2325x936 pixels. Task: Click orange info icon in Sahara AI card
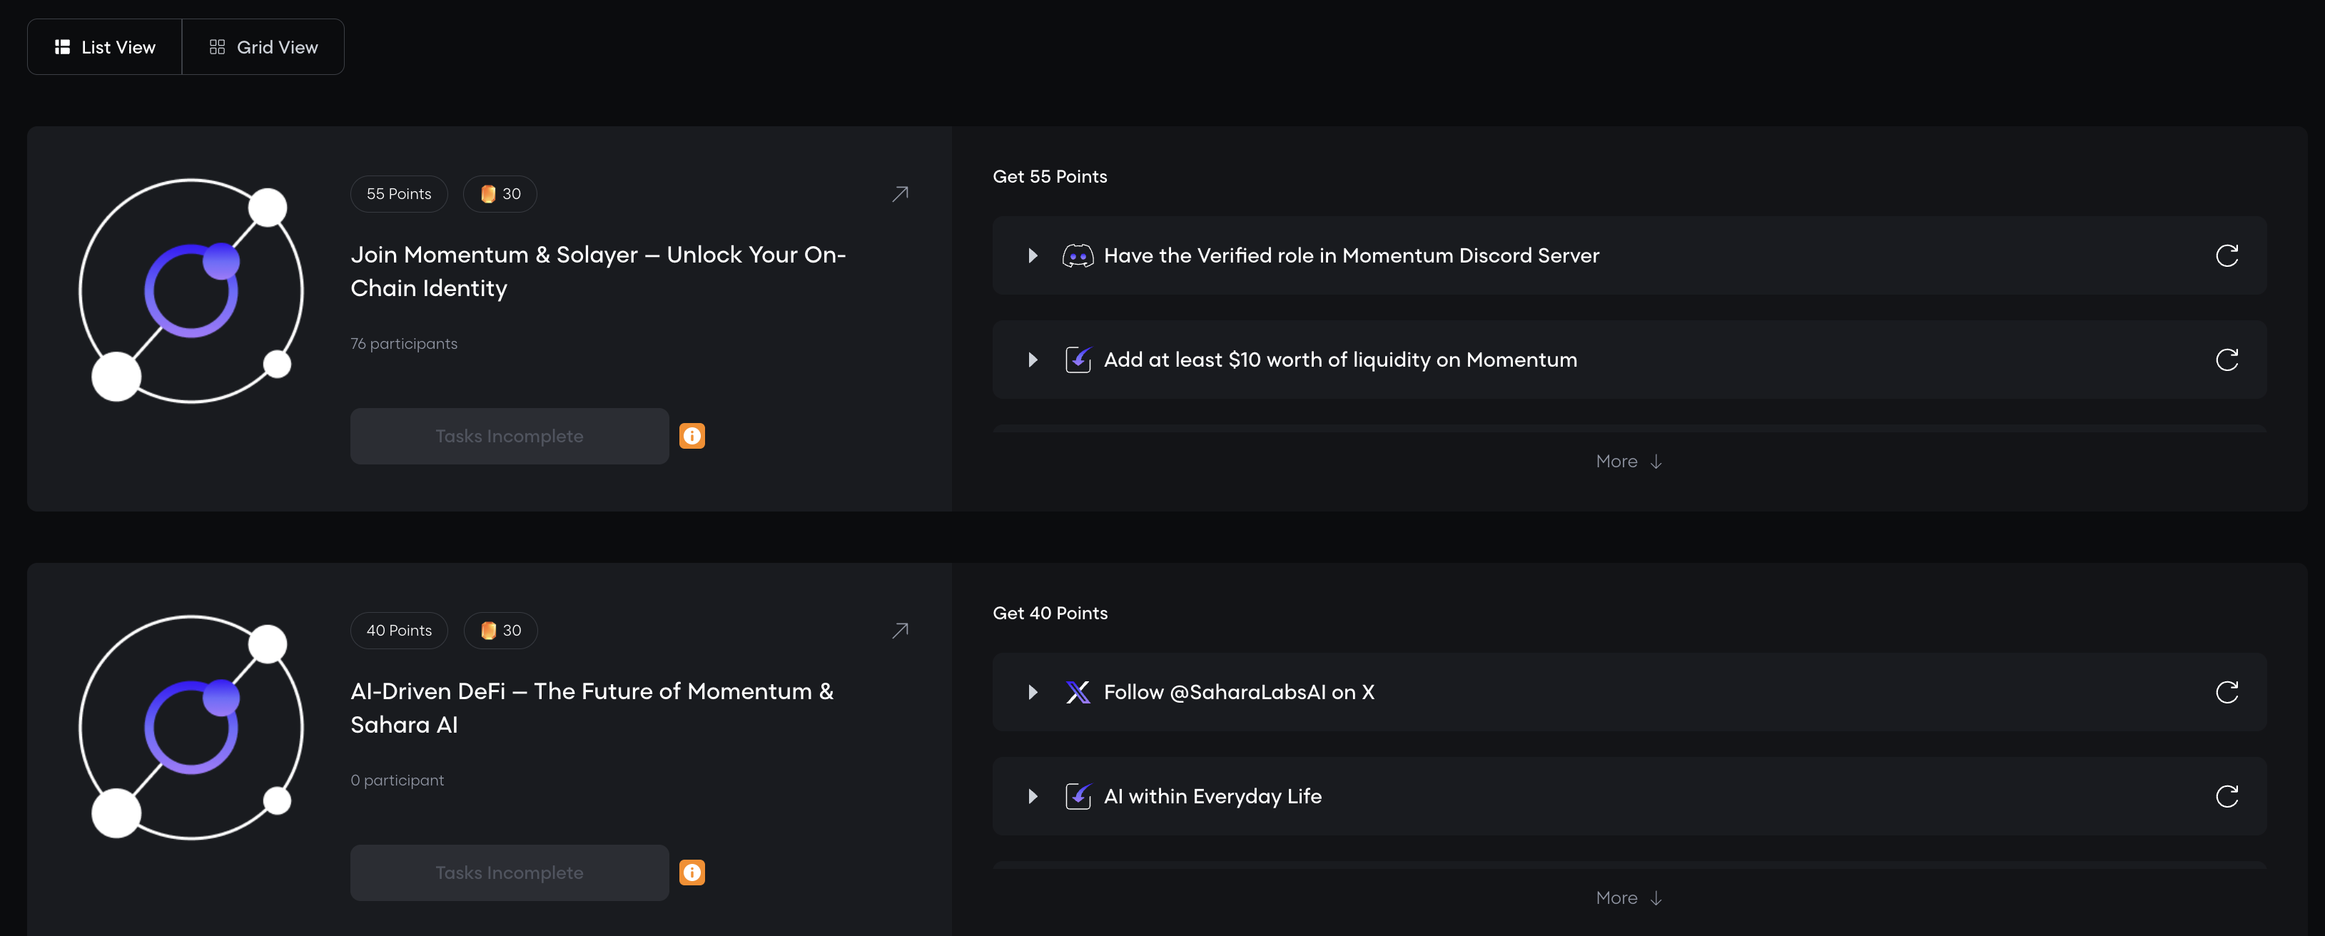click(692, 873)
